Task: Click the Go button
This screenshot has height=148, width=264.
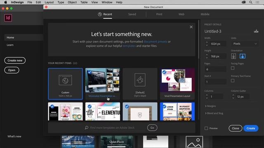Action: [152, 128]
